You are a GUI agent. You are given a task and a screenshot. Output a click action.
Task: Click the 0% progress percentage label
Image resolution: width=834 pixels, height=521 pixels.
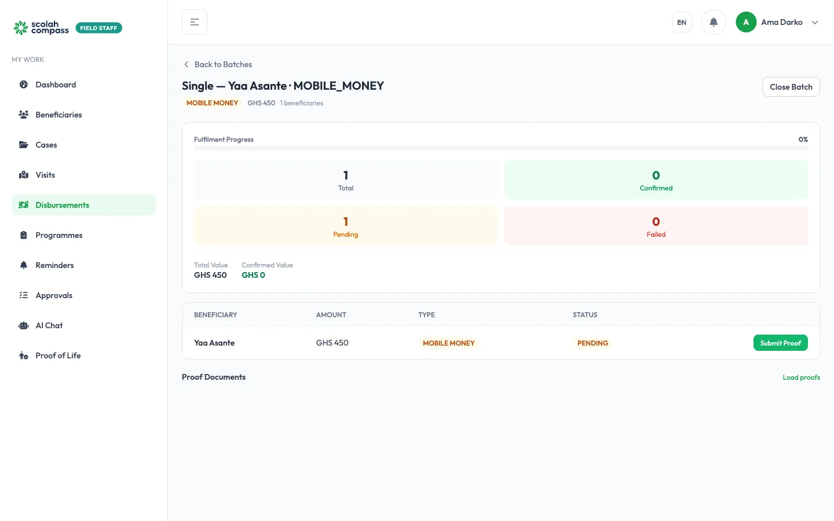tap(803, 140)
